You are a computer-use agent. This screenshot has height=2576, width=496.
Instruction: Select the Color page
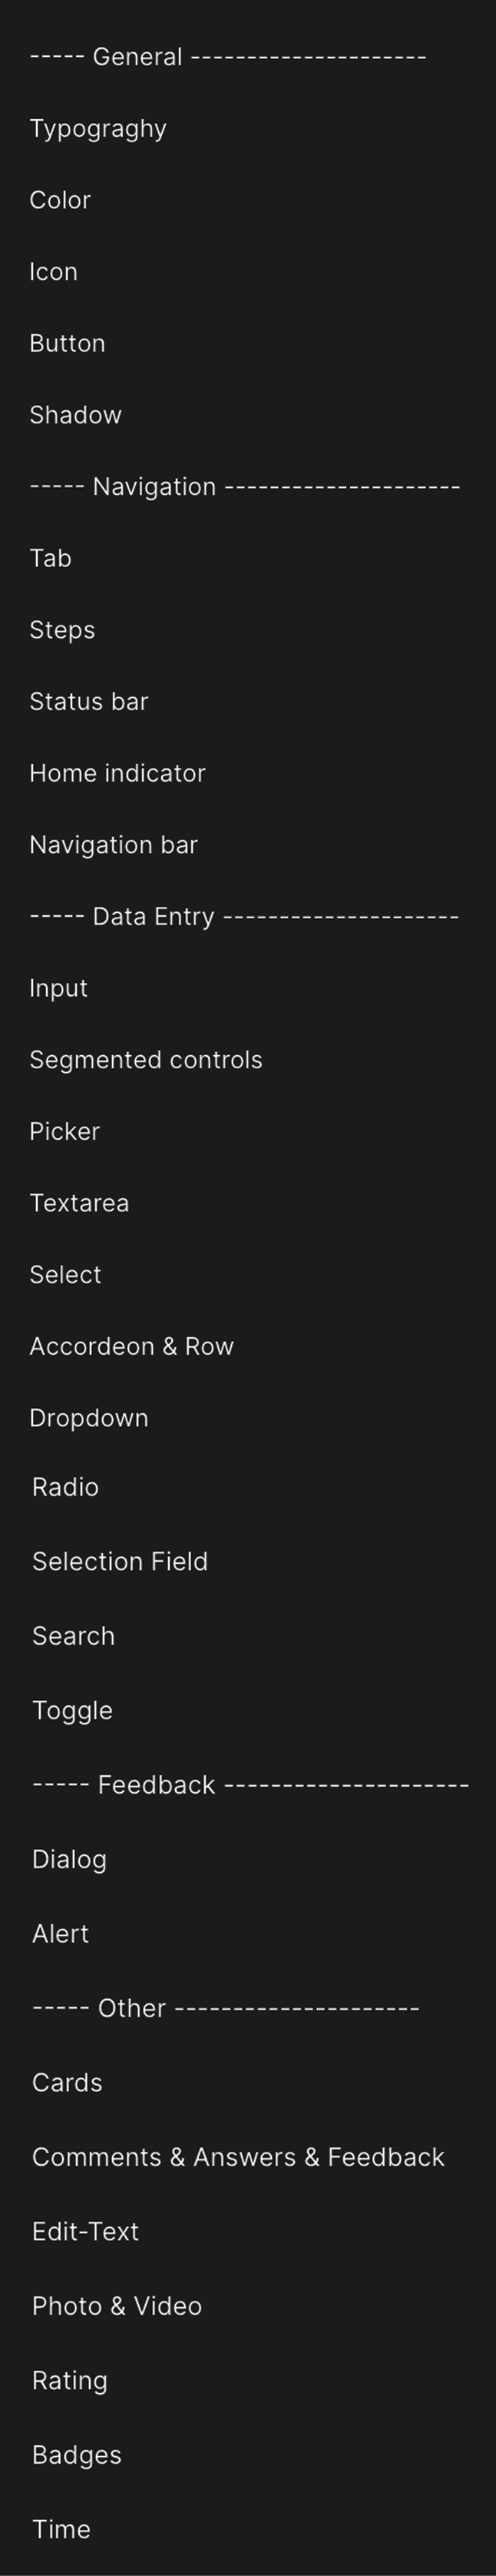pos(60,200)
